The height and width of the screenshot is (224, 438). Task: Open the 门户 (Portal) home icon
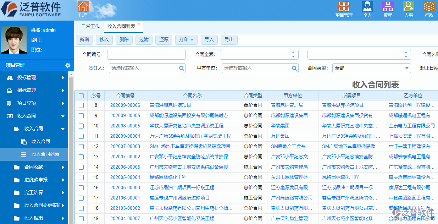84,7
